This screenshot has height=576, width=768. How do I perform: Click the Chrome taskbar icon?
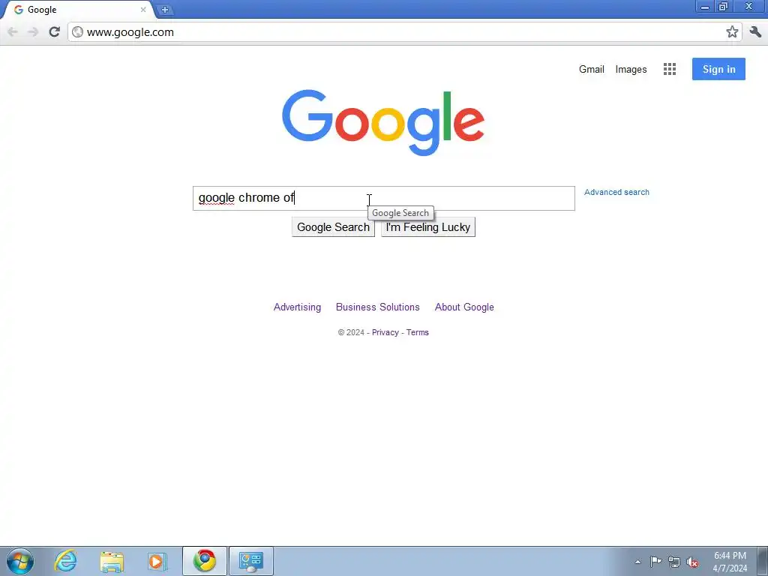tap(205, 561)
